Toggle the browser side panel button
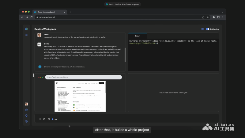The image size is (245, 138). pyautogui.click(x=218, y=17)
